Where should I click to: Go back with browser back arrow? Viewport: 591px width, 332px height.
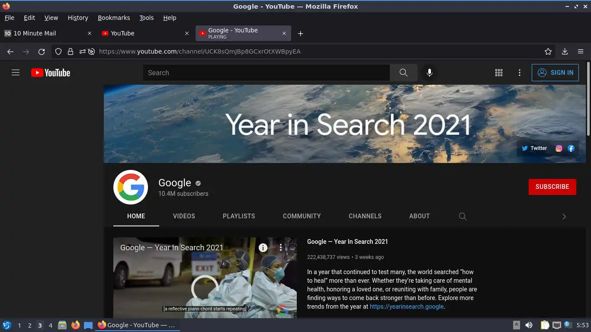click(10, 51)
